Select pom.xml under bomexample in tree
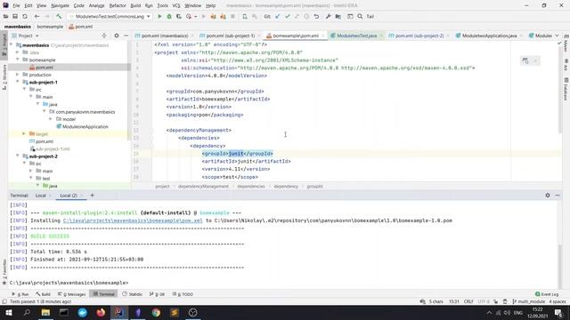 (x=45, y=68)
